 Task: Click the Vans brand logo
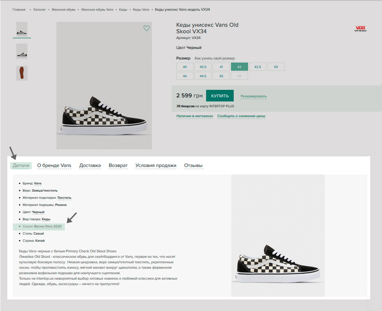(x=360, y=29)
